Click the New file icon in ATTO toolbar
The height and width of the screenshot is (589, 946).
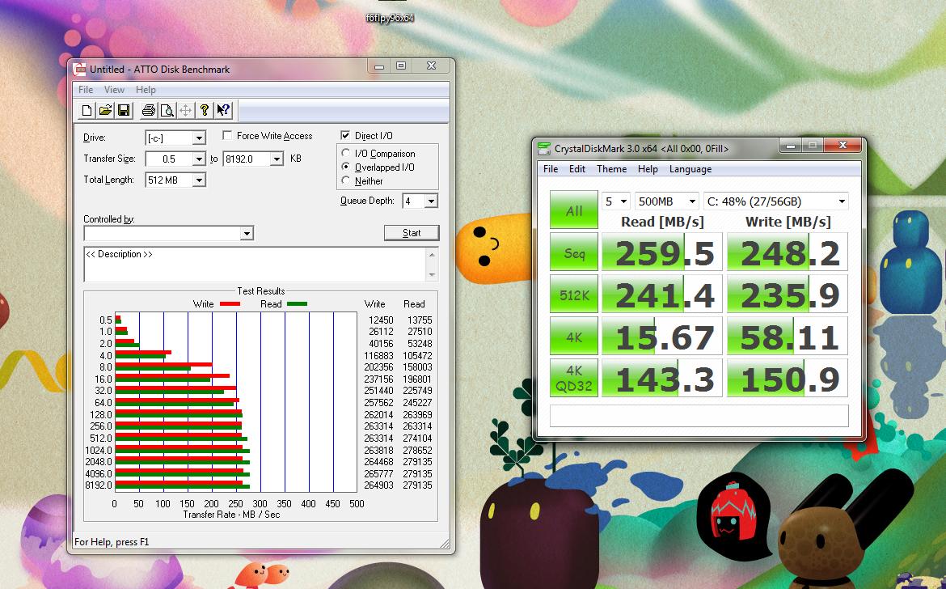87,111
